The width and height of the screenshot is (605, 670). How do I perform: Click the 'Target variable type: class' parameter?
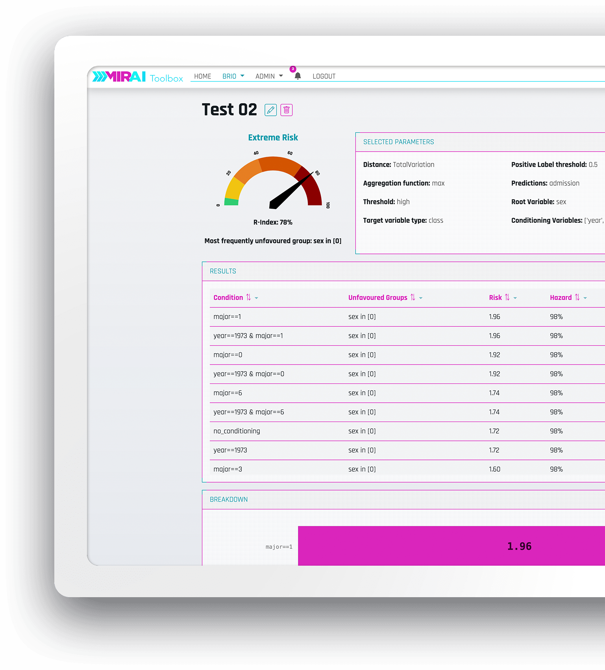point(403,220)
